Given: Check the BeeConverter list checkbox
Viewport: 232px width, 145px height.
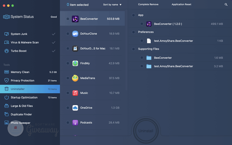Looking at the screenshot, I should (x=68, y=19).
